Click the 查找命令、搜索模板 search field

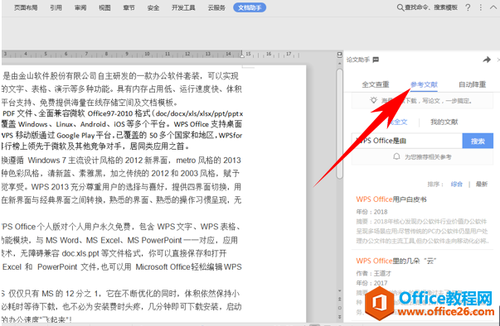click(x=431, y=7)
